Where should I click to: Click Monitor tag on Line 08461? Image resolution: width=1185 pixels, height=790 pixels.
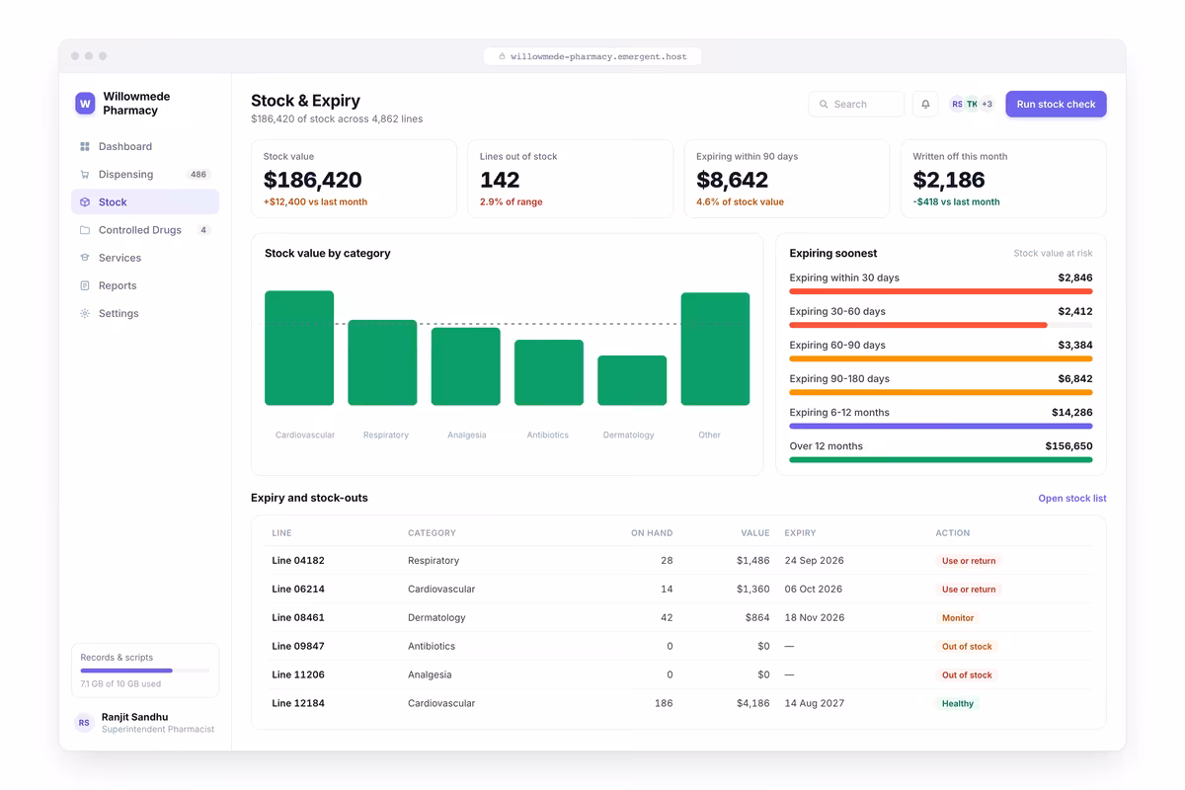[957, 618]
